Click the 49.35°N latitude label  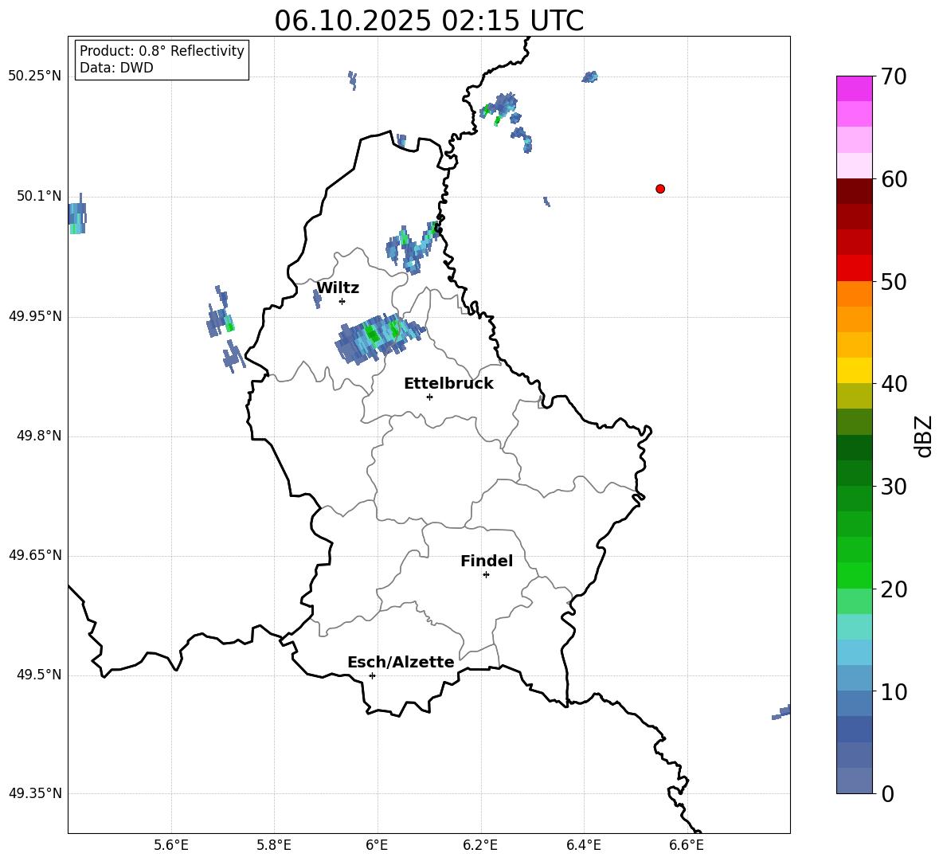[35, 793]
